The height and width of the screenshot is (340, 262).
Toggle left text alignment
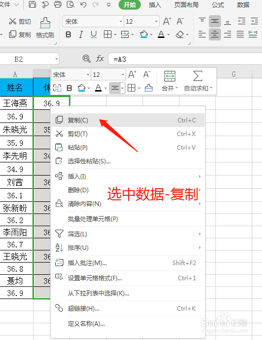coord(202,34)
